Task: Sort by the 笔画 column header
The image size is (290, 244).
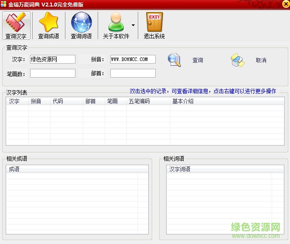Action: point(116,101)
